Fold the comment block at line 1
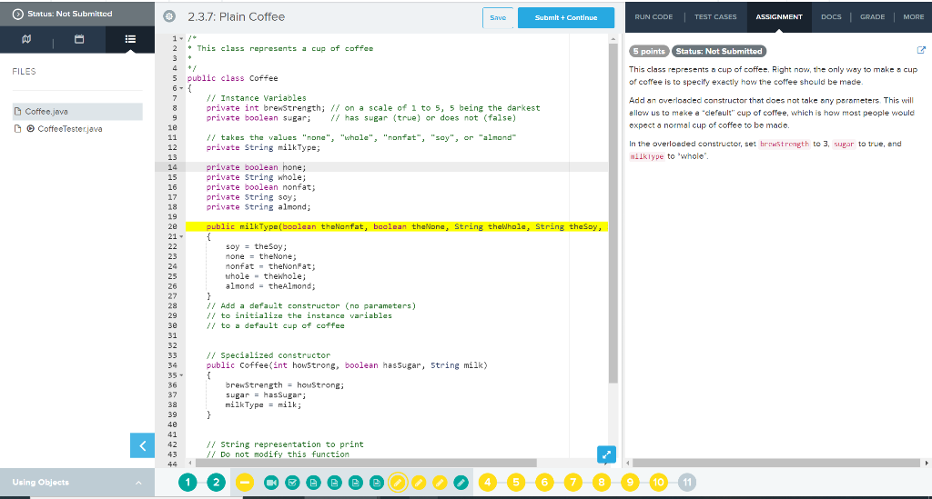 click(181, 38)
